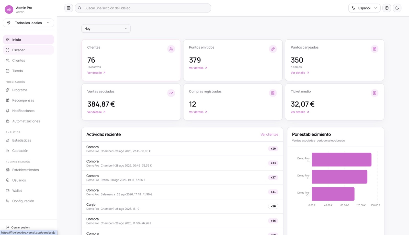Open Establecimientos sidebar item

[x=28, y=170]
